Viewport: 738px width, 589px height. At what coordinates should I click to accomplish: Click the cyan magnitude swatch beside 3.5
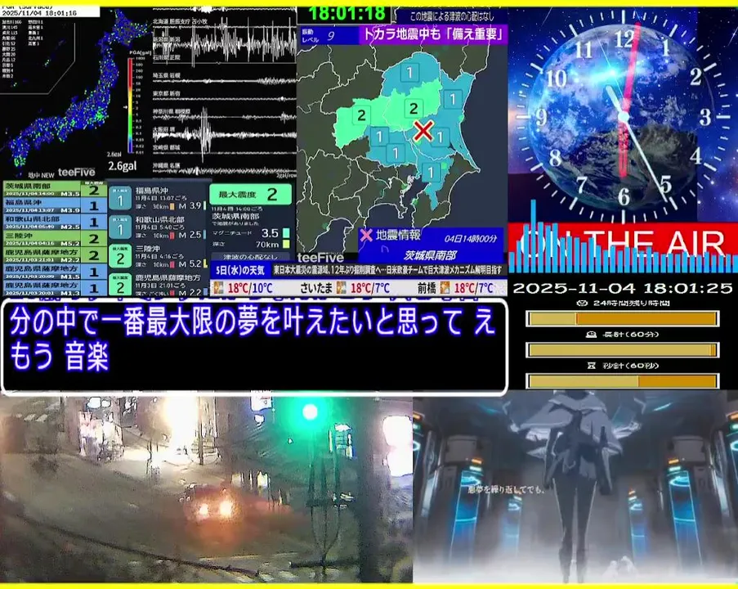click(x=286, y=233)
